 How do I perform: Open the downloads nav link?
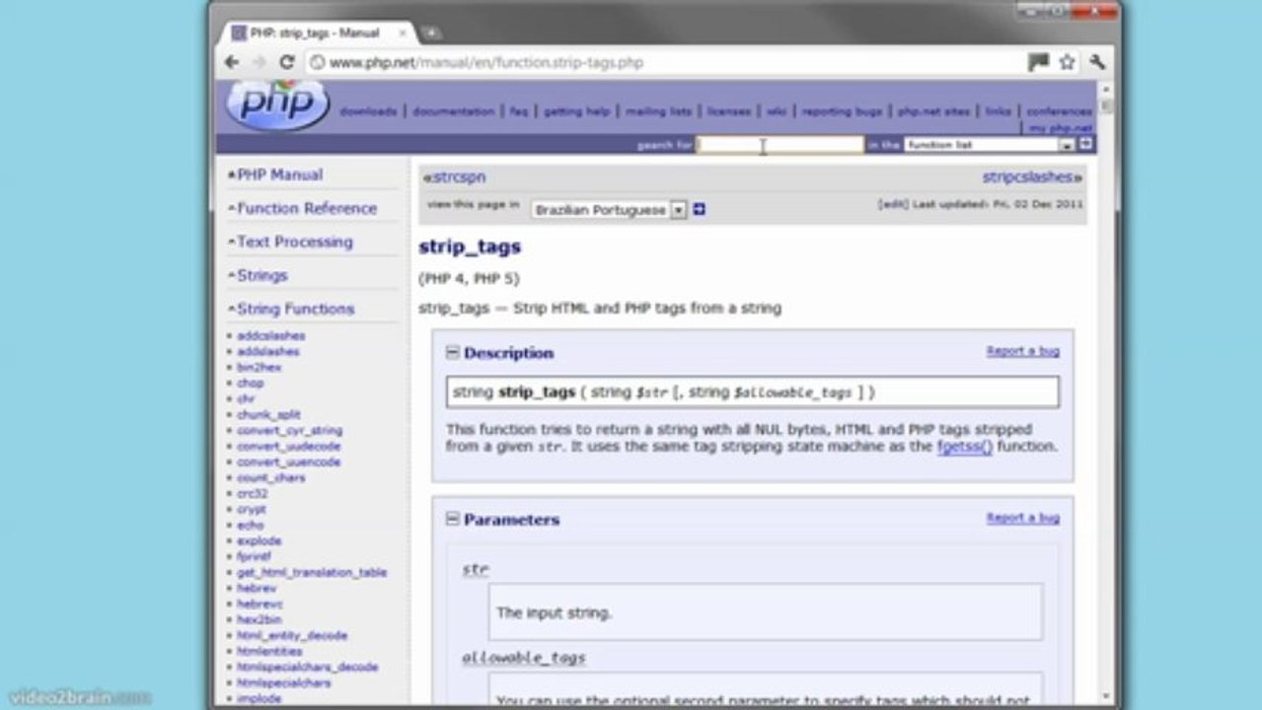pos(368,111)
